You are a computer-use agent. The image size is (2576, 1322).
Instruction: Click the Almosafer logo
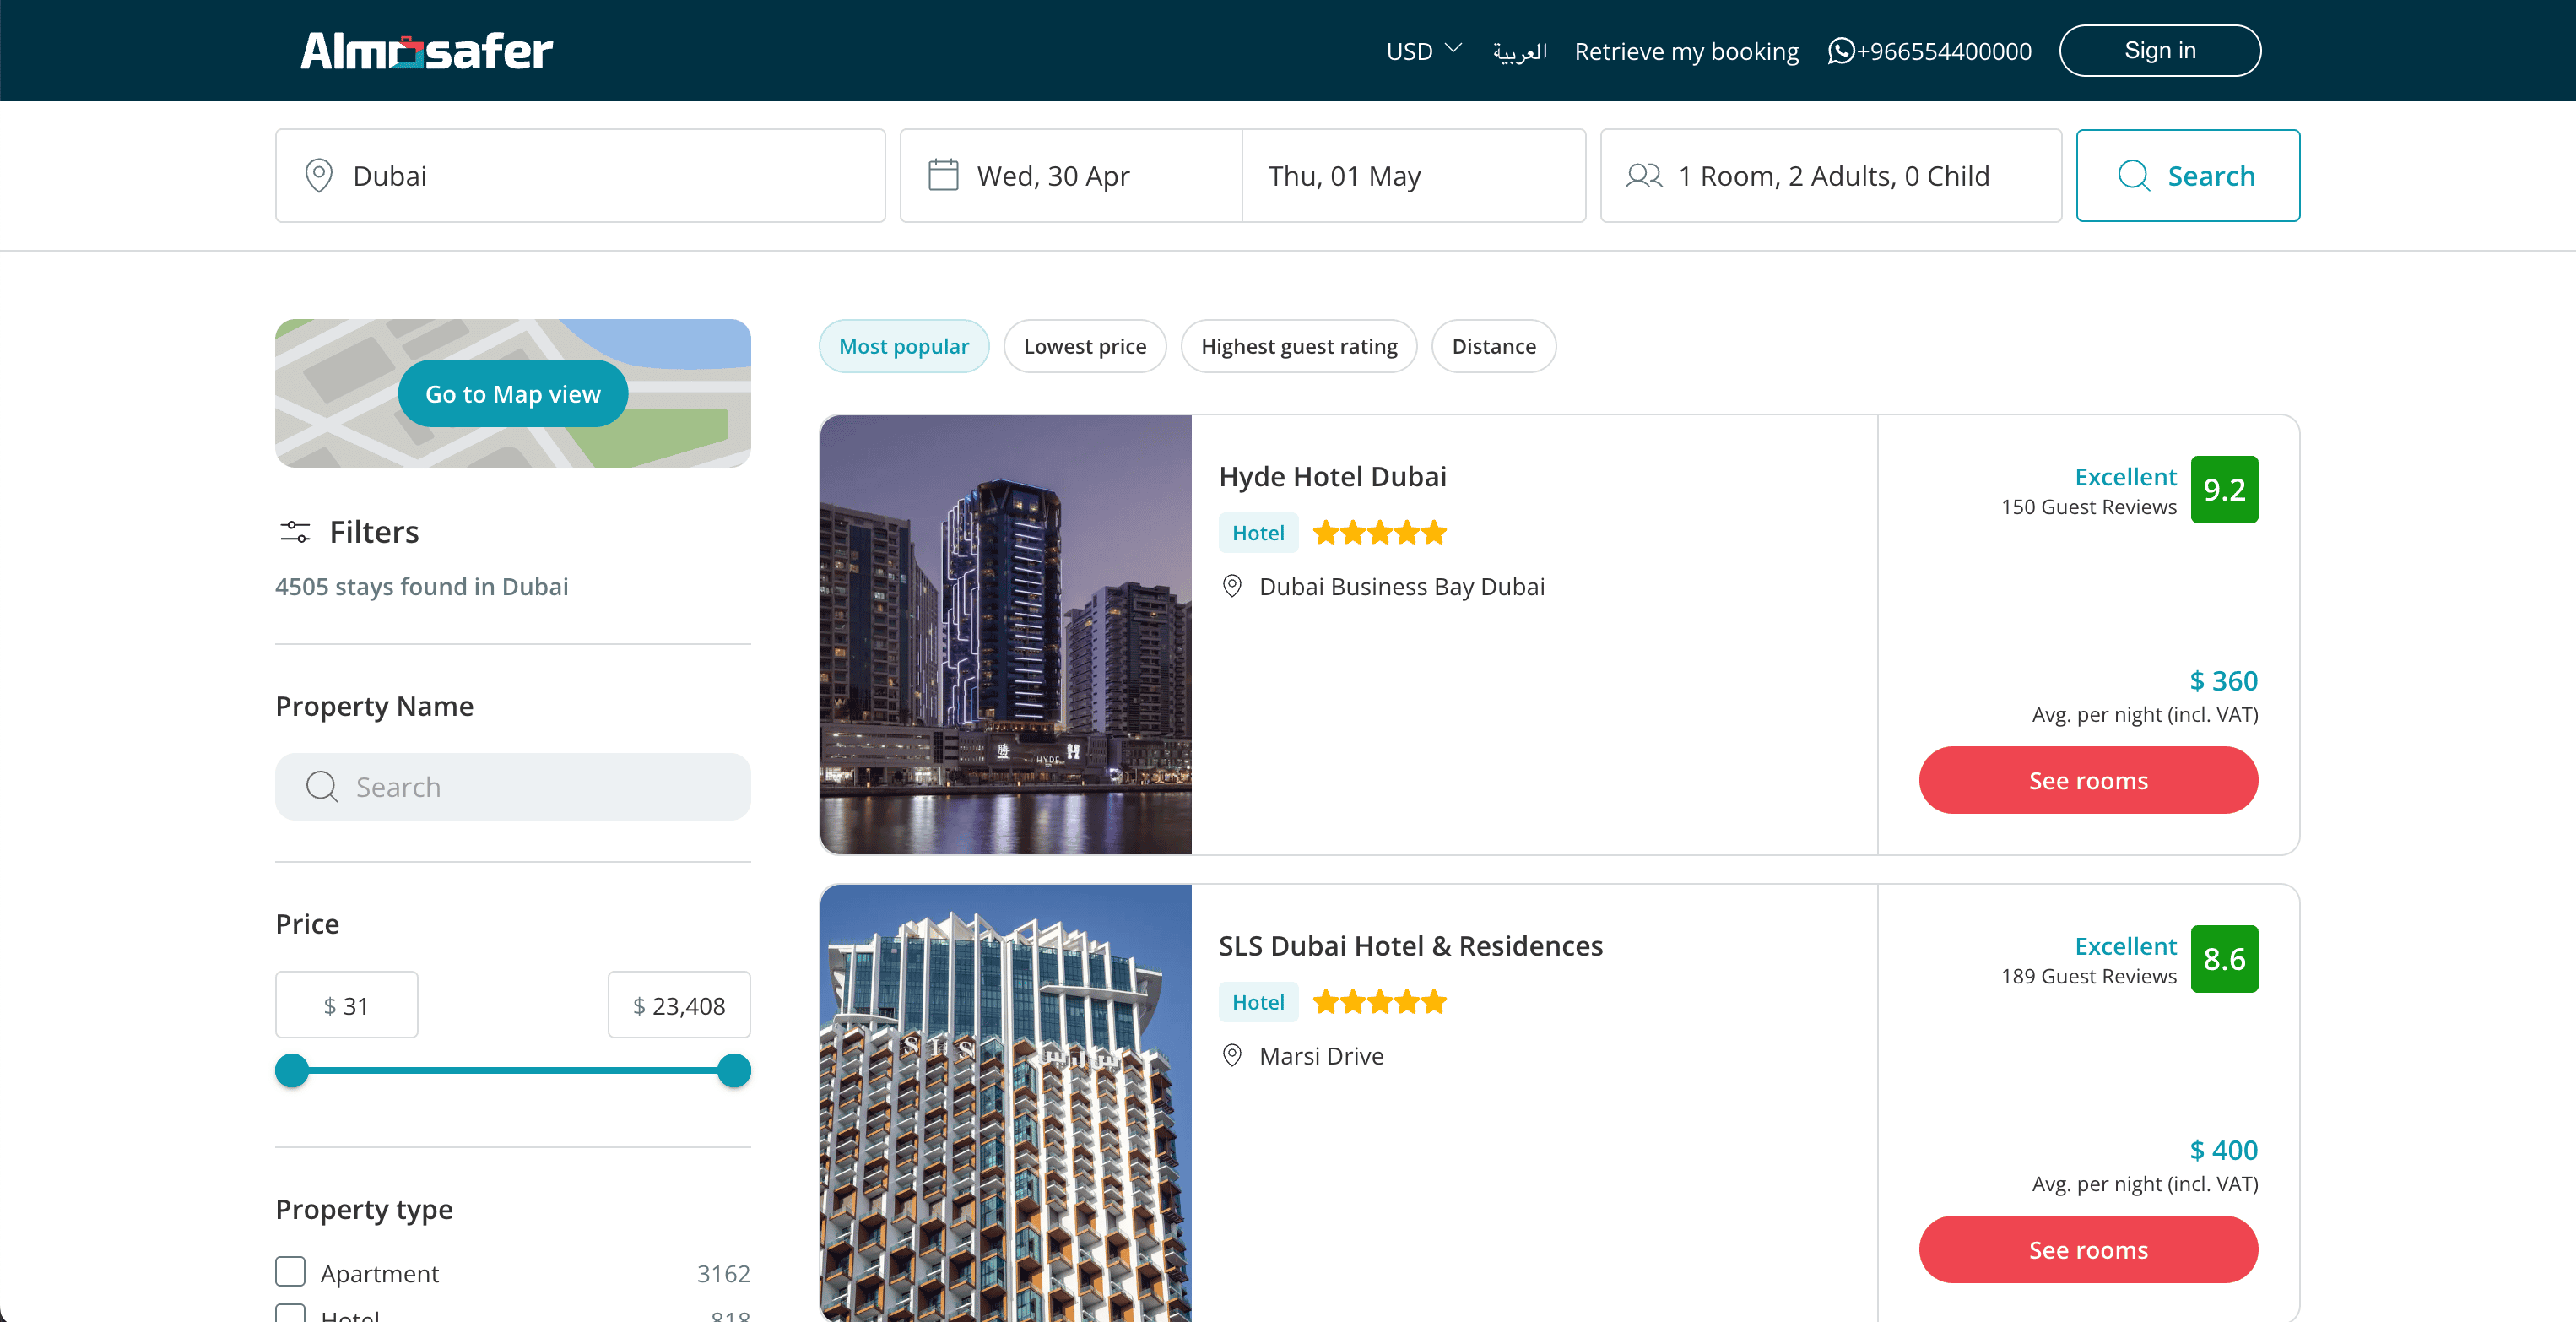pyautogui.click(x=426, y=50)
